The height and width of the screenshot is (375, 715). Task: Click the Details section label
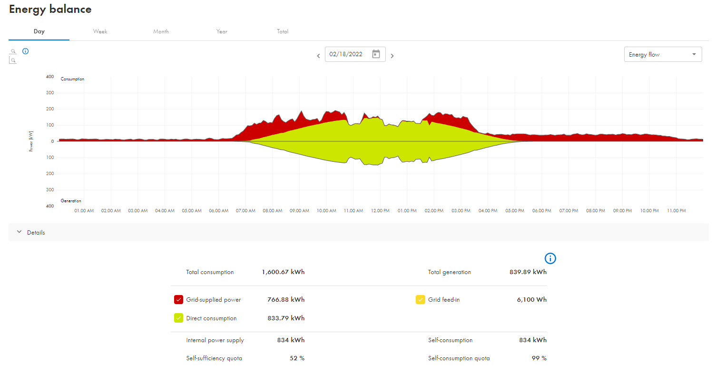click(x=36, y=233)
